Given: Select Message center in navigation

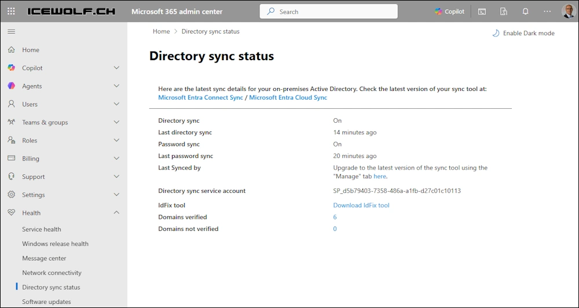Looking at the screenshot, I should [44, 258].
